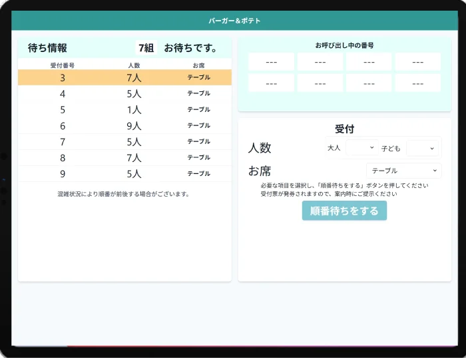The image size is (466, 358).
Task: Expand the お席 テーブル seat dropdown
Action: [403, 171]
